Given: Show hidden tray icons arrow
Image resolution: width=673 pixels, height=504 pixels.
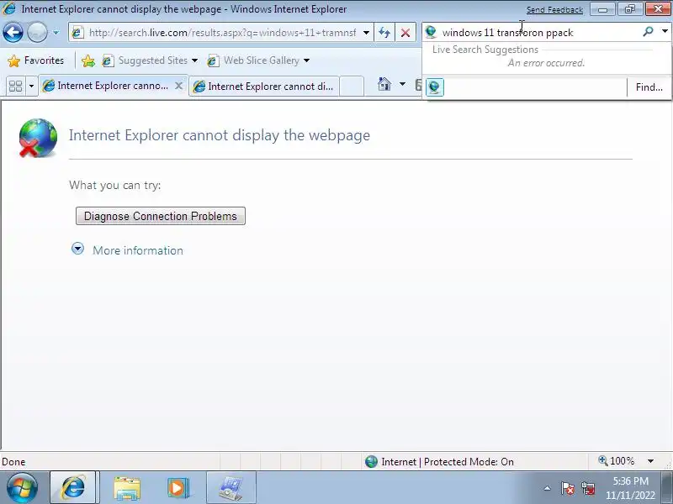Looking at the screenshot, I should (548, 488).
